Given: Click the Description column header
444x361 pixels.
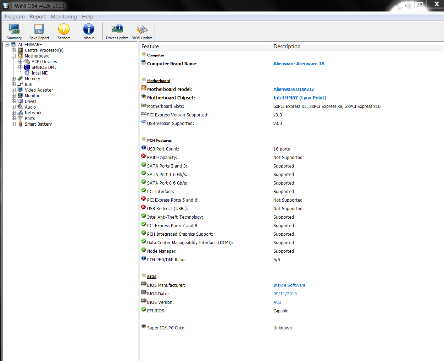Looking at the screenshot, I should (x=334, y=47).
